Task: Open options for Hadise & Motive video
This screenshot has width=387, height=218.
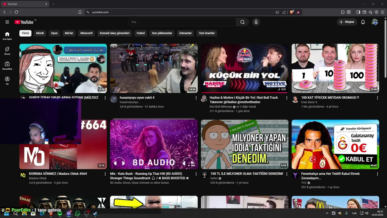Action: [x=287, y=98]
